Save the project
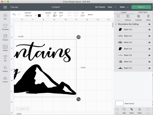The image size is (153, 115). point(110,7)
